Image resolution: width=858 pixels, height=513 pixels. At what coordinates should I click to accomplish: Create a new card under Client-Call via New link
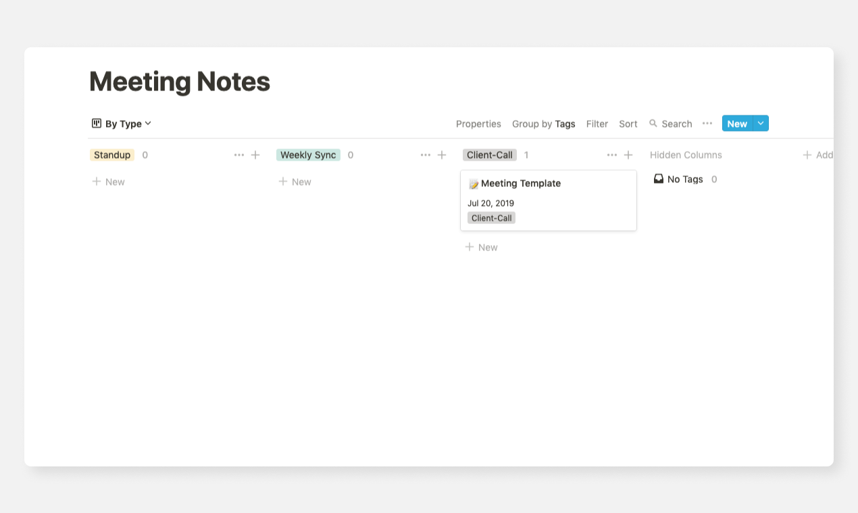click(x=481, y=247)
